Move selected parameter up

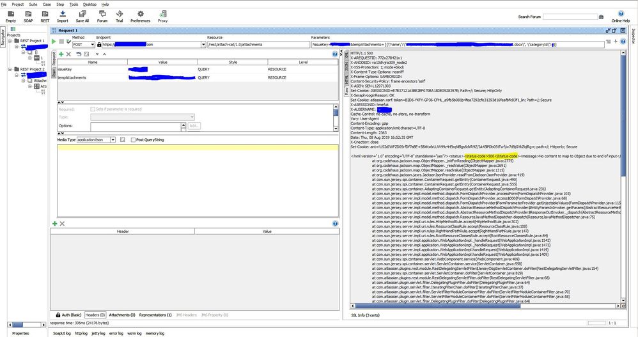(105, 54)
